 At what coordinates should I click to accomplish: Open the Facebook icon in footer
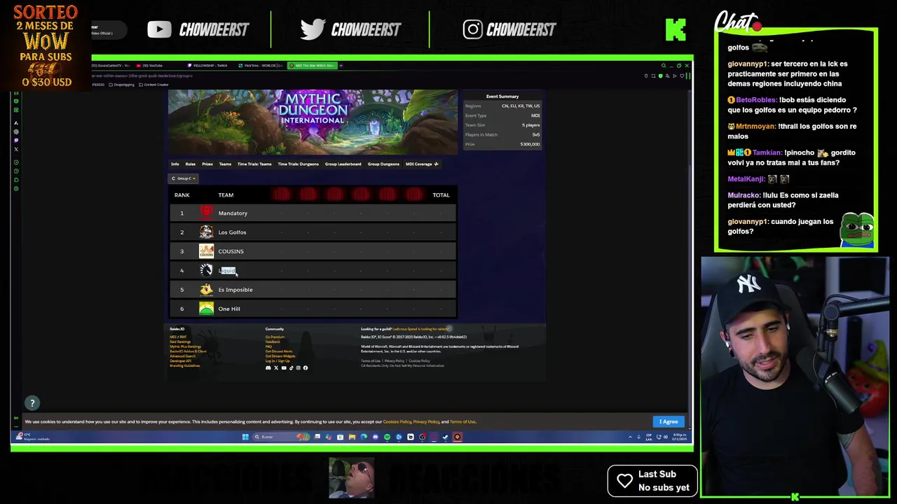click(306, 367)
